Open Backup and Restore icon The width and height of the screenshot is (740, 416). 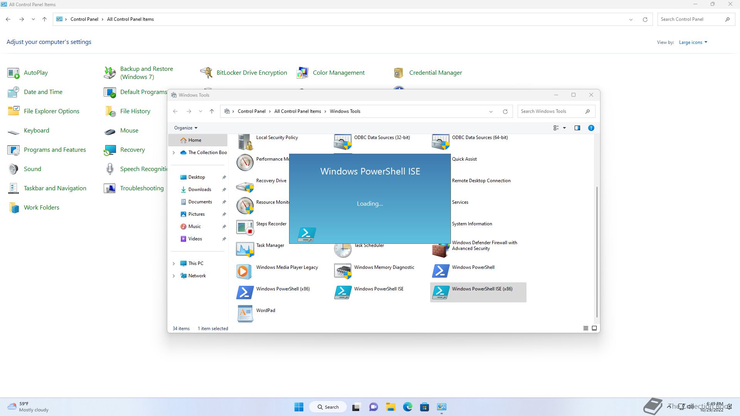[110, 73]
